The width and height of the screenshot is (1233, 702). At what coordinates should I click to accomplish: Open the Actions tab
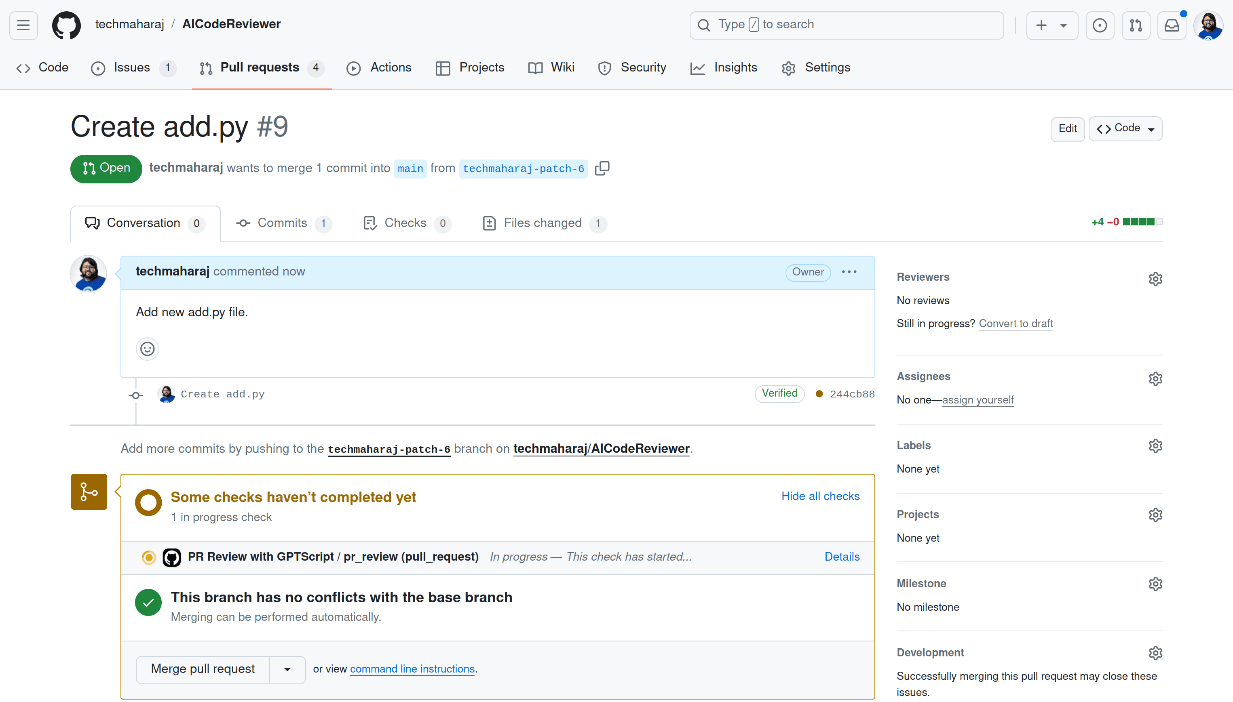(x=379, y=67)
